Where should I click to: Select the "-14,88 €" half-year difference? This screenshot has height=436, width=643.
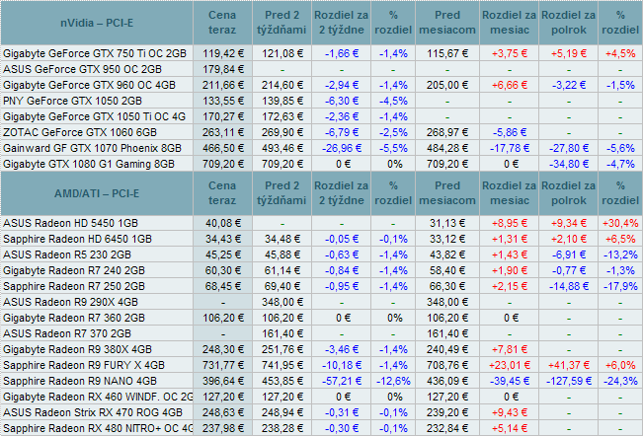click(x=568, y=286)
